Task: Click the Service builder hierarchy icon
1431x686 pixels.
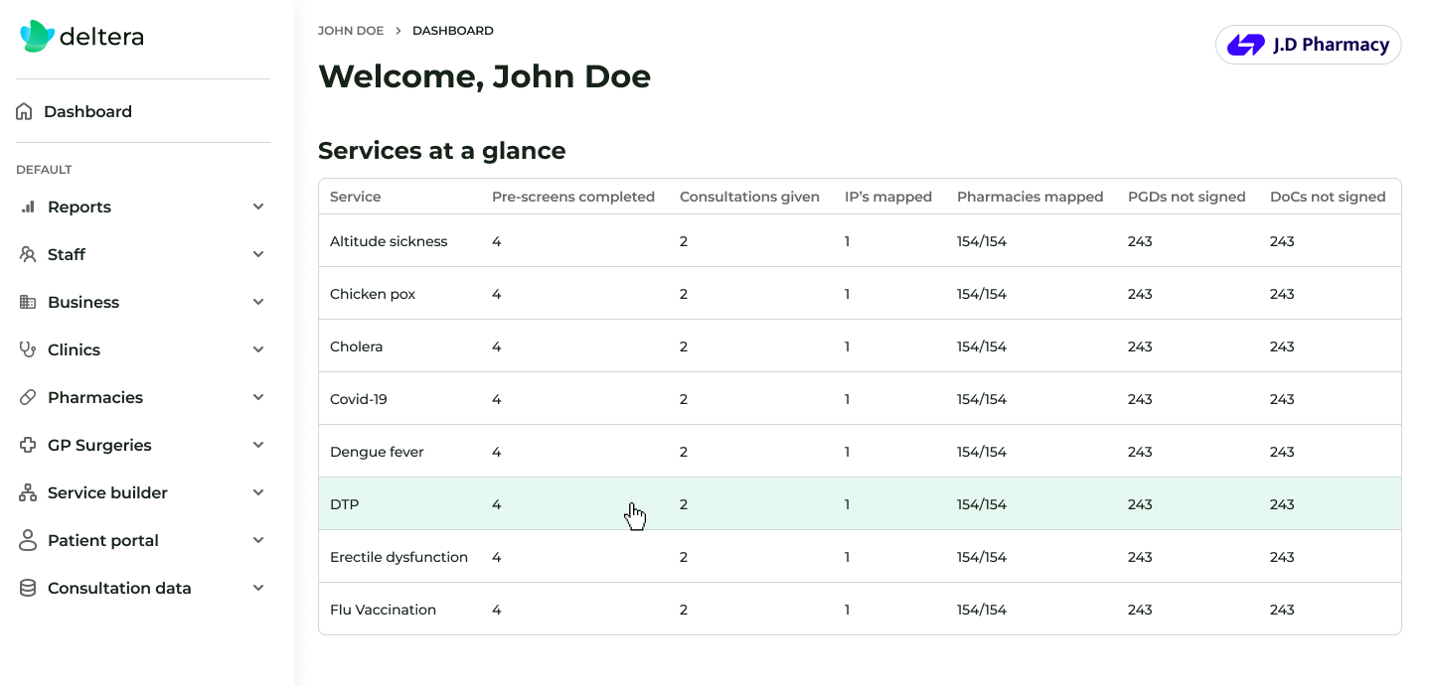Action: click(28, 492)
